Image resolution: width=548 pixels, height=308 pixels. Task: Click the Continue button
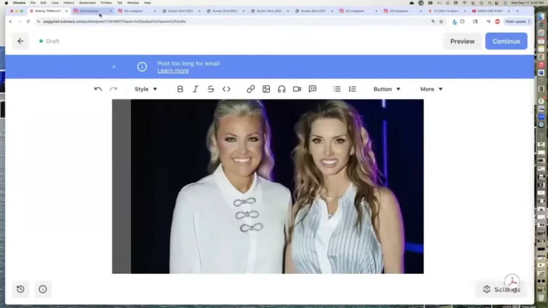tap(506, 41)
